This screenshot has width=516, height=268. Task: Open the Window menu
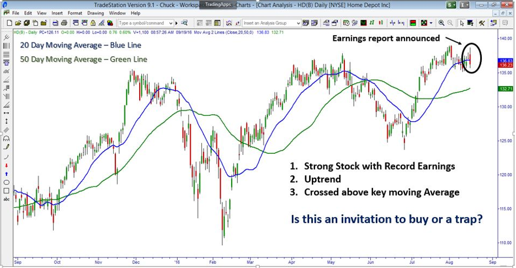click(x=117, y=13)
